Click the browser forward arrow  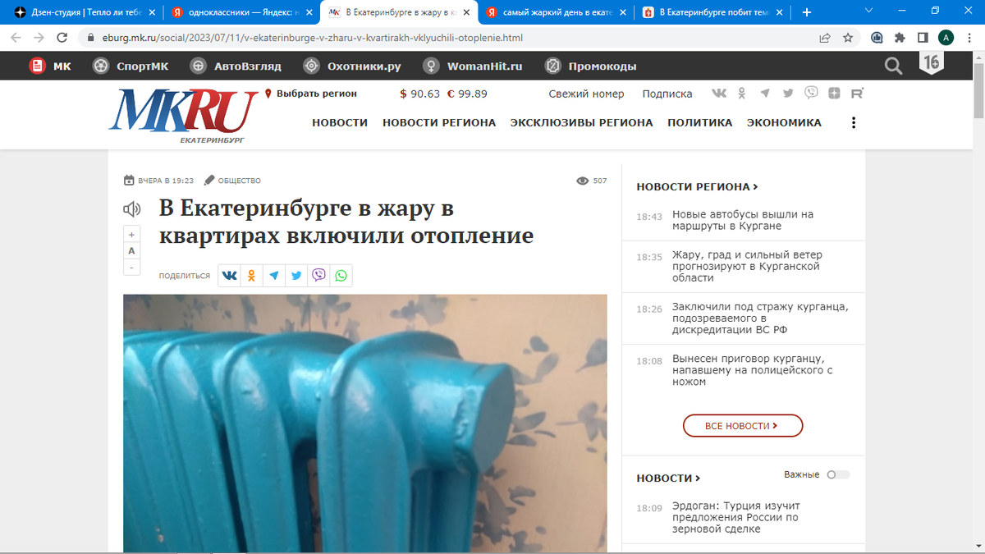pos(39,38)
